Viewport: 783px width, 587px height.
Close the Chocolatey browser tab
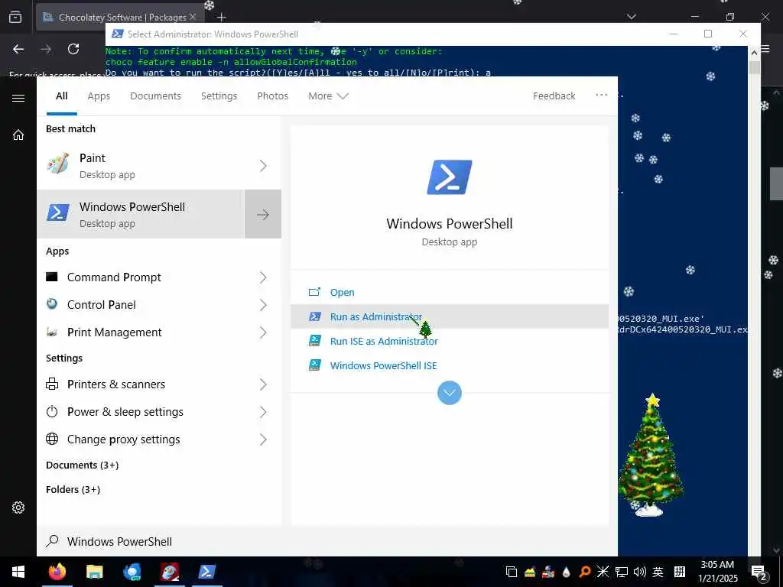[193, 17]
